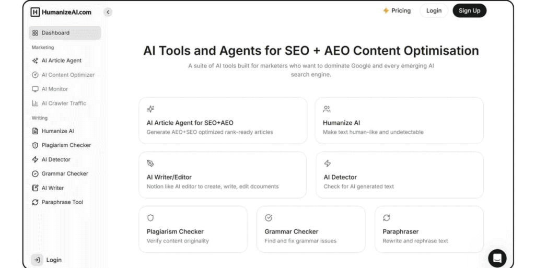Click the Grammar Checker checkmark icon in sidebar
The image size is (535, 268).
click(x=35, y=173)
